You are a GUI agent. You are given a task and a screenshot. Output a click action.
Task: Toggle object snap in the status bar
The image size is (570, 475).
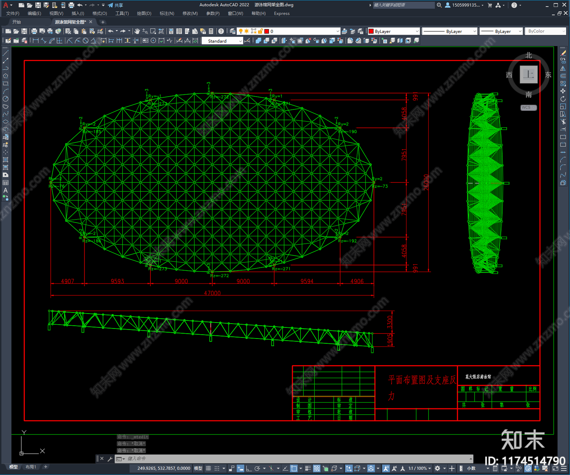[294, 468]
